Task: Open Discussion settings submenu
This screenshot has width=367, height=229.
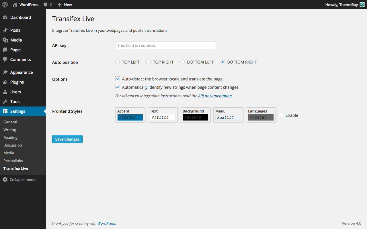Action: (13, 145)
